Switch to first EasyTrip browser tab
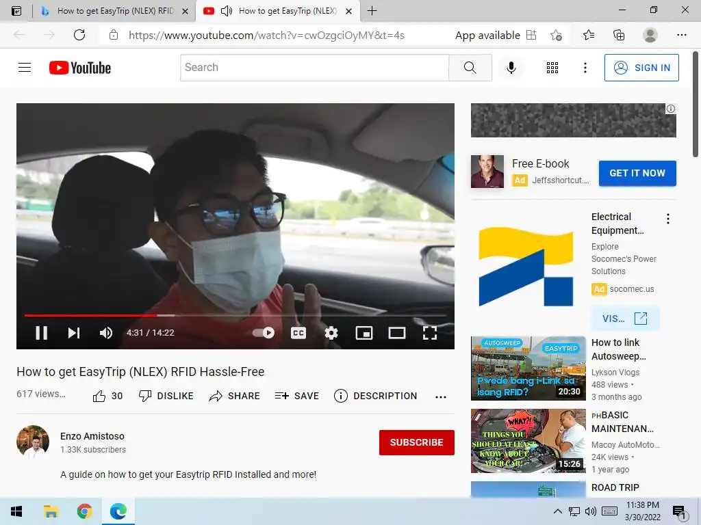The image size is (701, 525). pyautogui.click(x=114, y=11)
